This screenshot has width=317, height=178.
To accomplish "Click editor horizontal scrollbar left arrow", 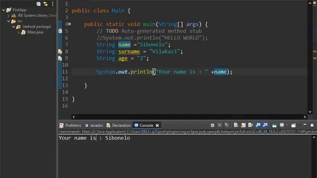I will (x=74, y=117).
